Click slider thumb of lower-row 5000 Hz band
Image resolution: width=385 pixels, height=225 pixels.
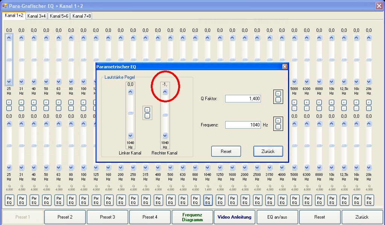tap(294, 145)
